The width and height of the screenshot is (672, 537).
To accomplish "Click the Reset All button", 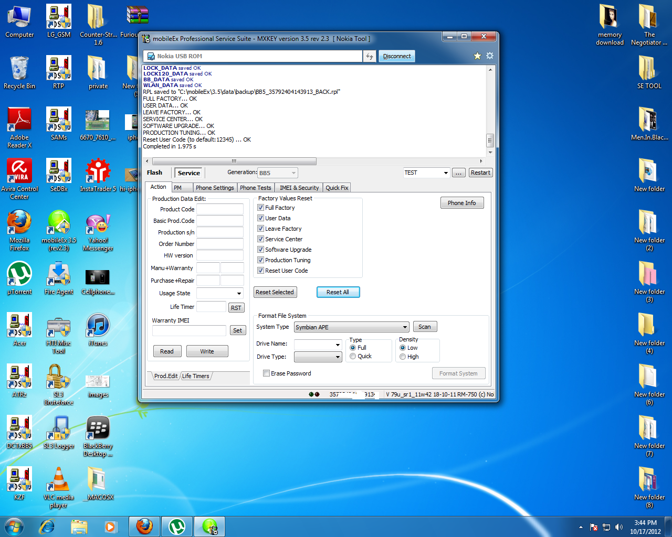I will tap(338, 292).
